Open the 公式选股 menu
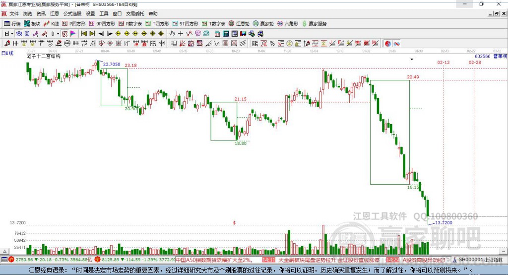Viewport: 508px width, 275px height. click(72, 13)
